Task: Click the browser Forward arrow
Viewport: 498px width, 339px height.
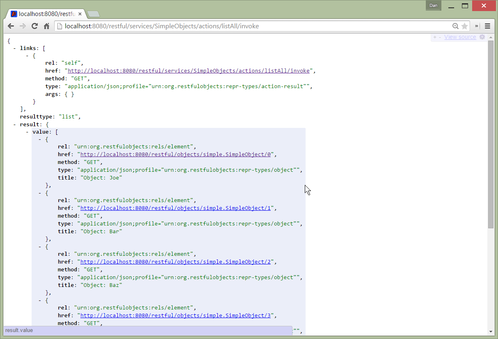Action: 23,26
